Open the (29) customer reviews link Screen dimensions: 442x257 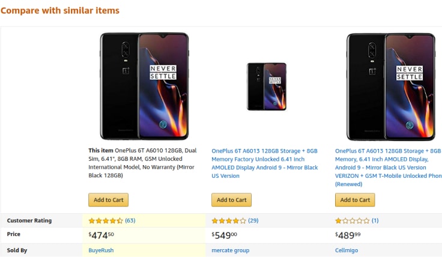[253, 220]
